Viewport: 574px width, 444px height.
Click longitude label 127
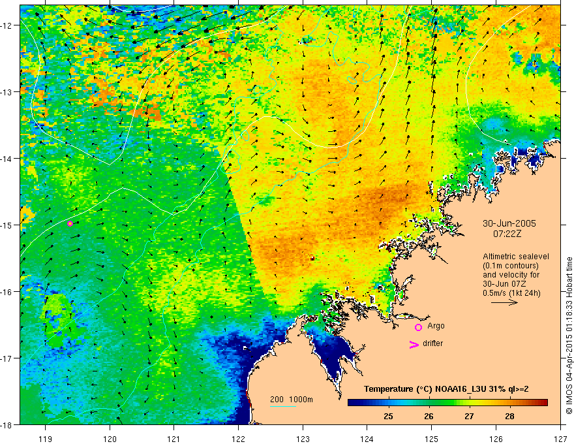pos(560,439)
